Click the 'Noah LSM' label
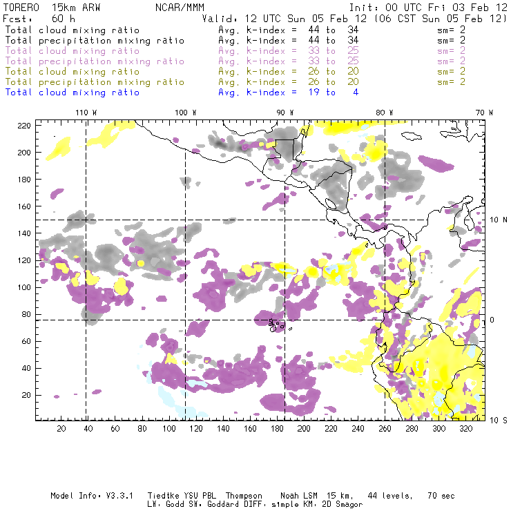Screen dimensions: 511x511 click(299, 496)
